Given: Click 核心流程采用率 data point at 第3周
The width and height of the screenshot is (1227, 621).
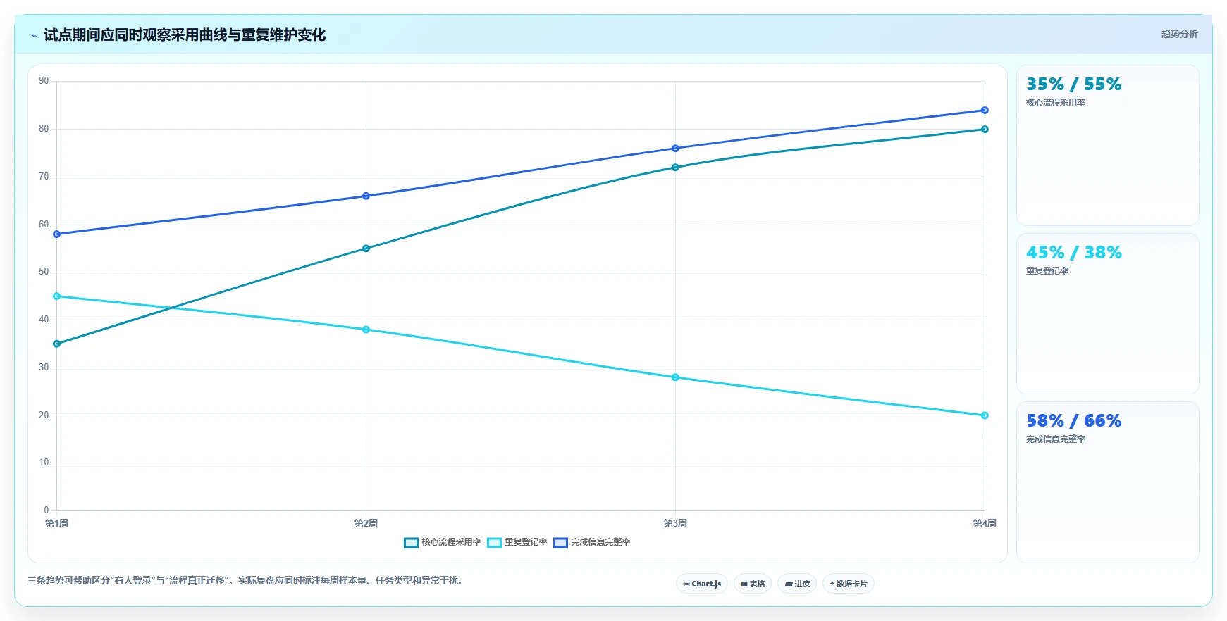Looking at the screenshot, I should (x=675, y=168).
